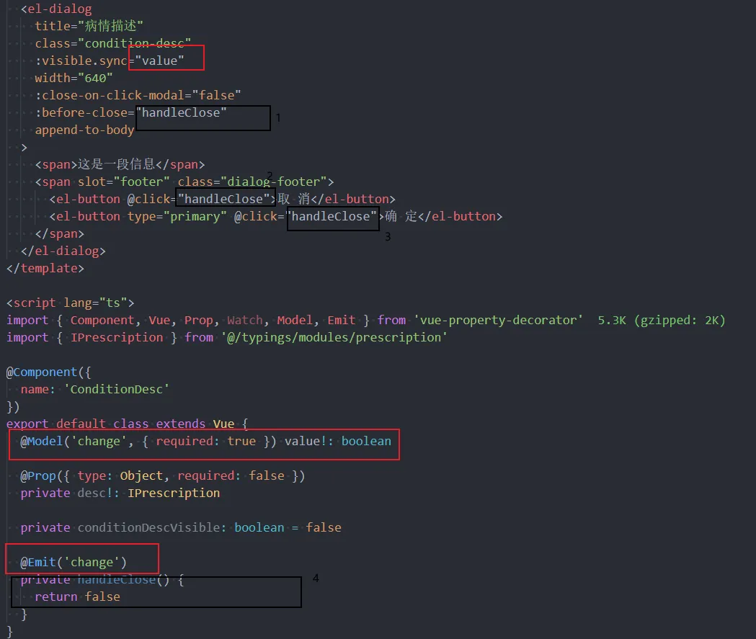Open the '@/typings/modules/prescription' import path
This screenshot has height=639, width=756.
click(334, 337)
